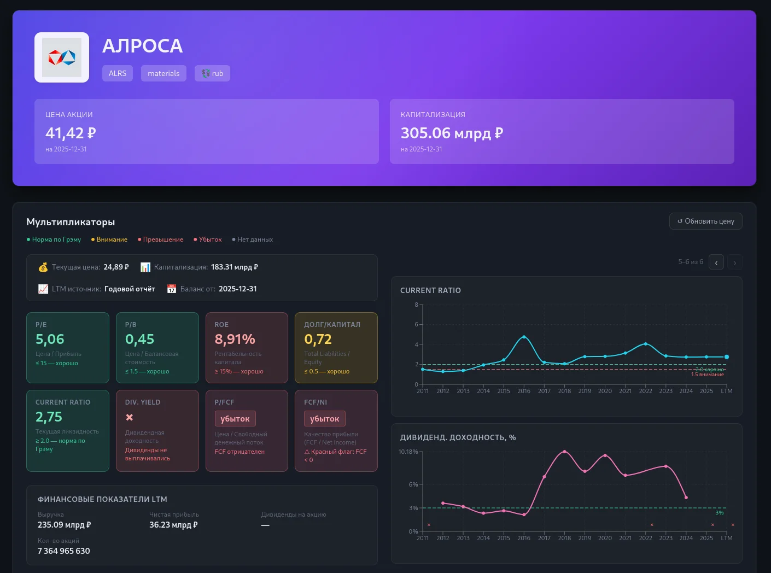
Task: Click the net income value 36.23 млрд ₽
Action: coord(173,525)
